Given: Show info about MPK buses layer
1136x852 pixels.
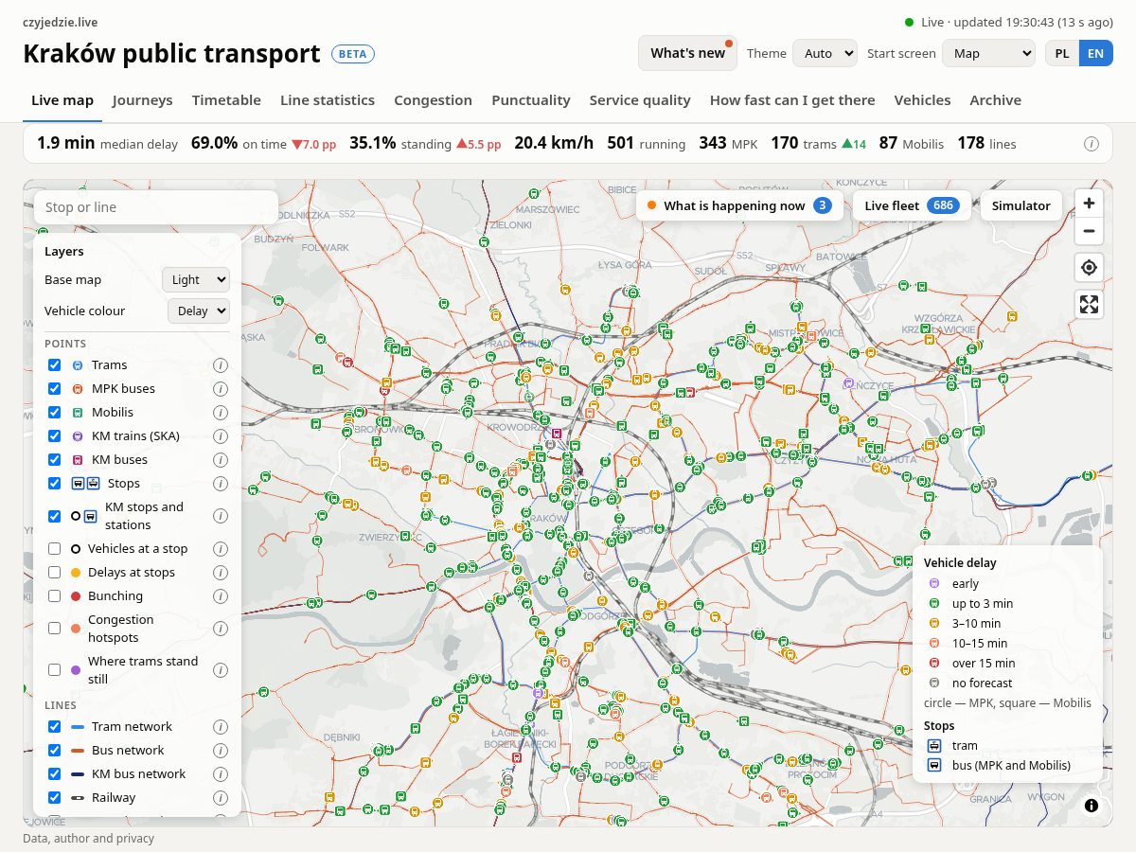Looking at the screenshot, I should [221, 389].
